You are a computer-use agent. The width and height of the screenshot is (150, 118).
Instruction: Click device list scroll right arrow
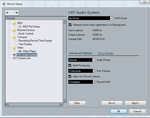(x=61, y=104)
